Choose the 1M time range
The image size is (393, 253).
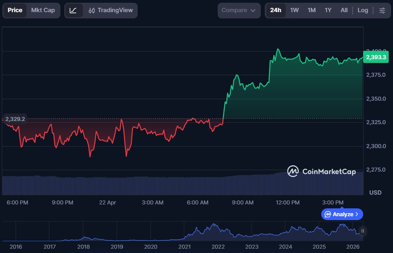pyautogui.click(x=311, y=10)
